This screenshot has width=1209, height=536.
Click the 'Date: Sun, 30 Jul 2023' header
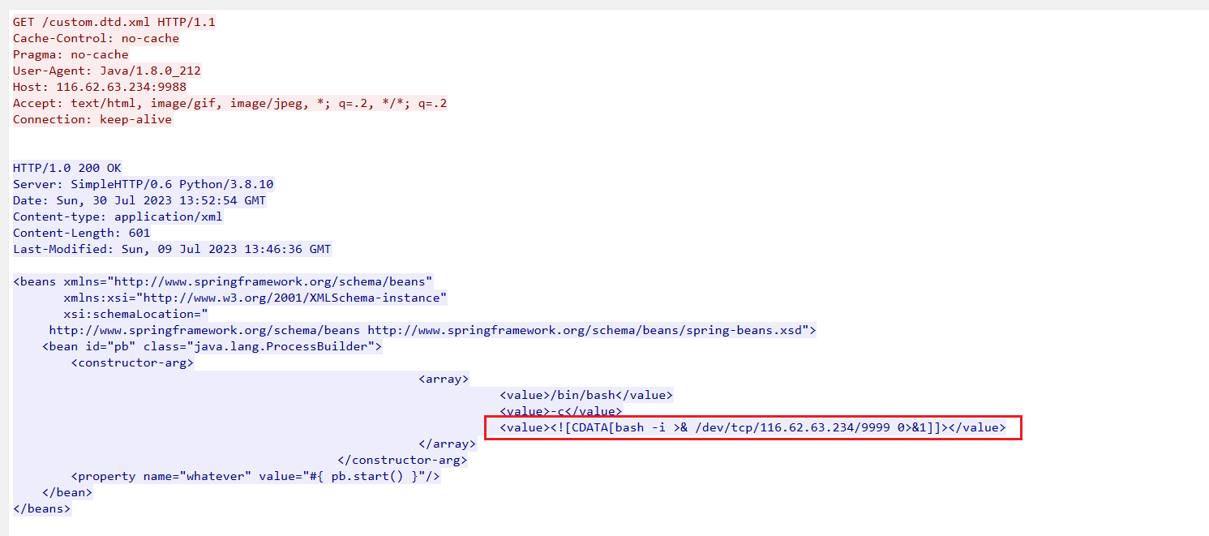pyautogui.click(x=139, y=200)
